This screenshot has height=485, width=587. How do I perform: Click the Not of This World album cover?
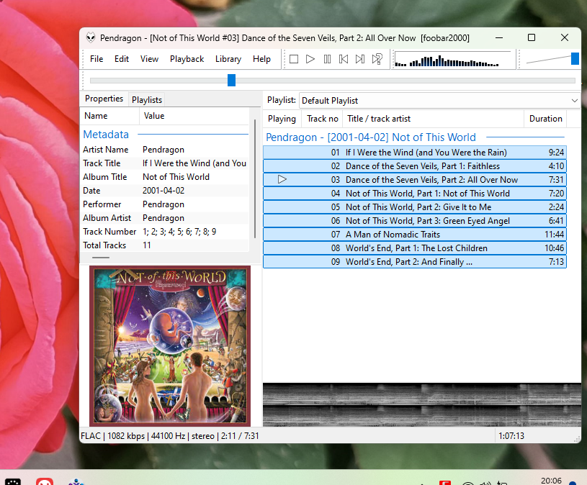170,346
